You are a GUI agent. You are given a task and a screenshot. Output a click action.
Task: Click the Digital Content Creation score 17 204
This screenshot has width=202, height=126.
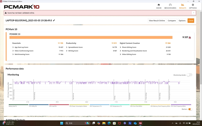[168, 43]
